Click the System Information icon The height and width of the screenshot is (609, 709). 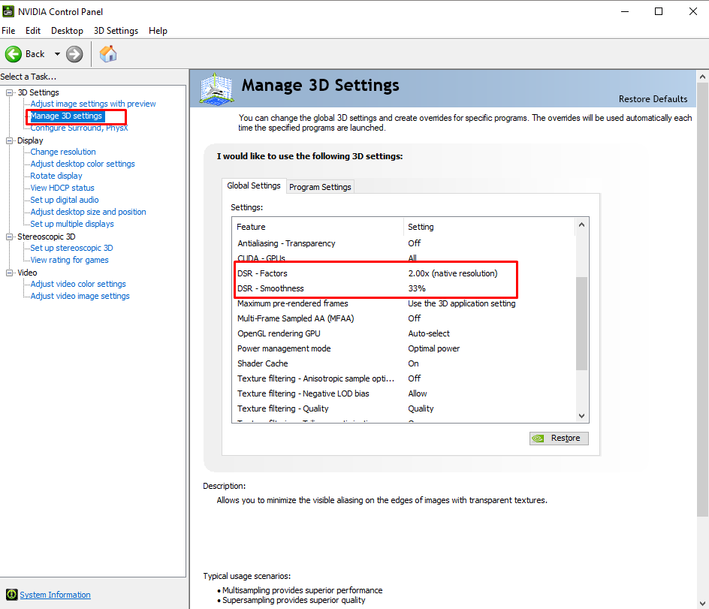tap(11, 595)
